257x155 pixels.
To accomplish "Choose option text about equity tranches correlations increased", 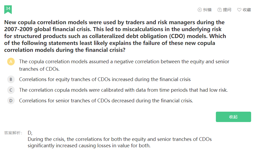I will point(105,79).
